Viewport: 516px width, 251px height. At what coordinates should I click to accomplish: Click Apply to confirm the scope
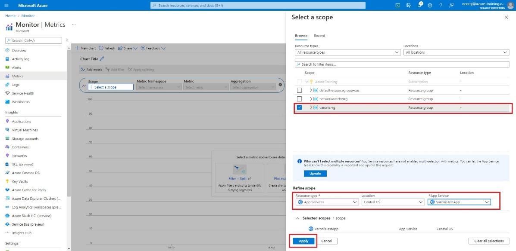pos(303,241)
